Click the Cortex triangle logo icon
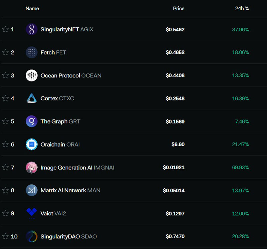 [32, 98]
